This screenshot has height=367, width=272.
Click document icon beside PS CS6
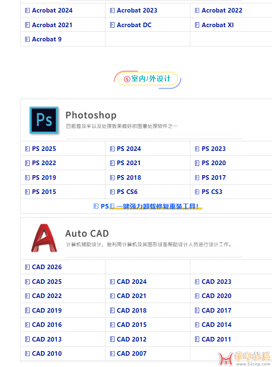112,192
